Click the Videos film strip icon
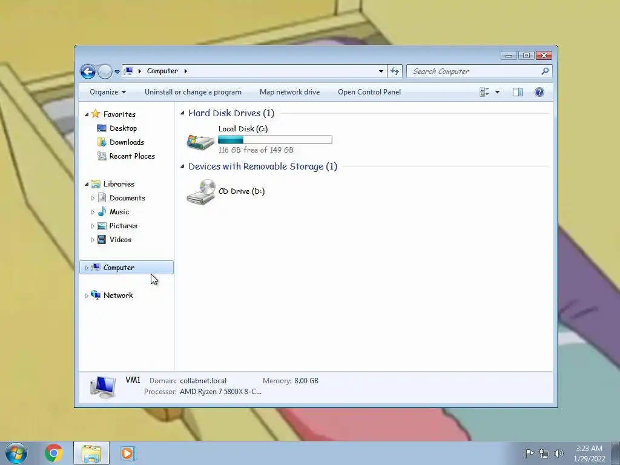 pyautogui.click(x=102, y=240)
